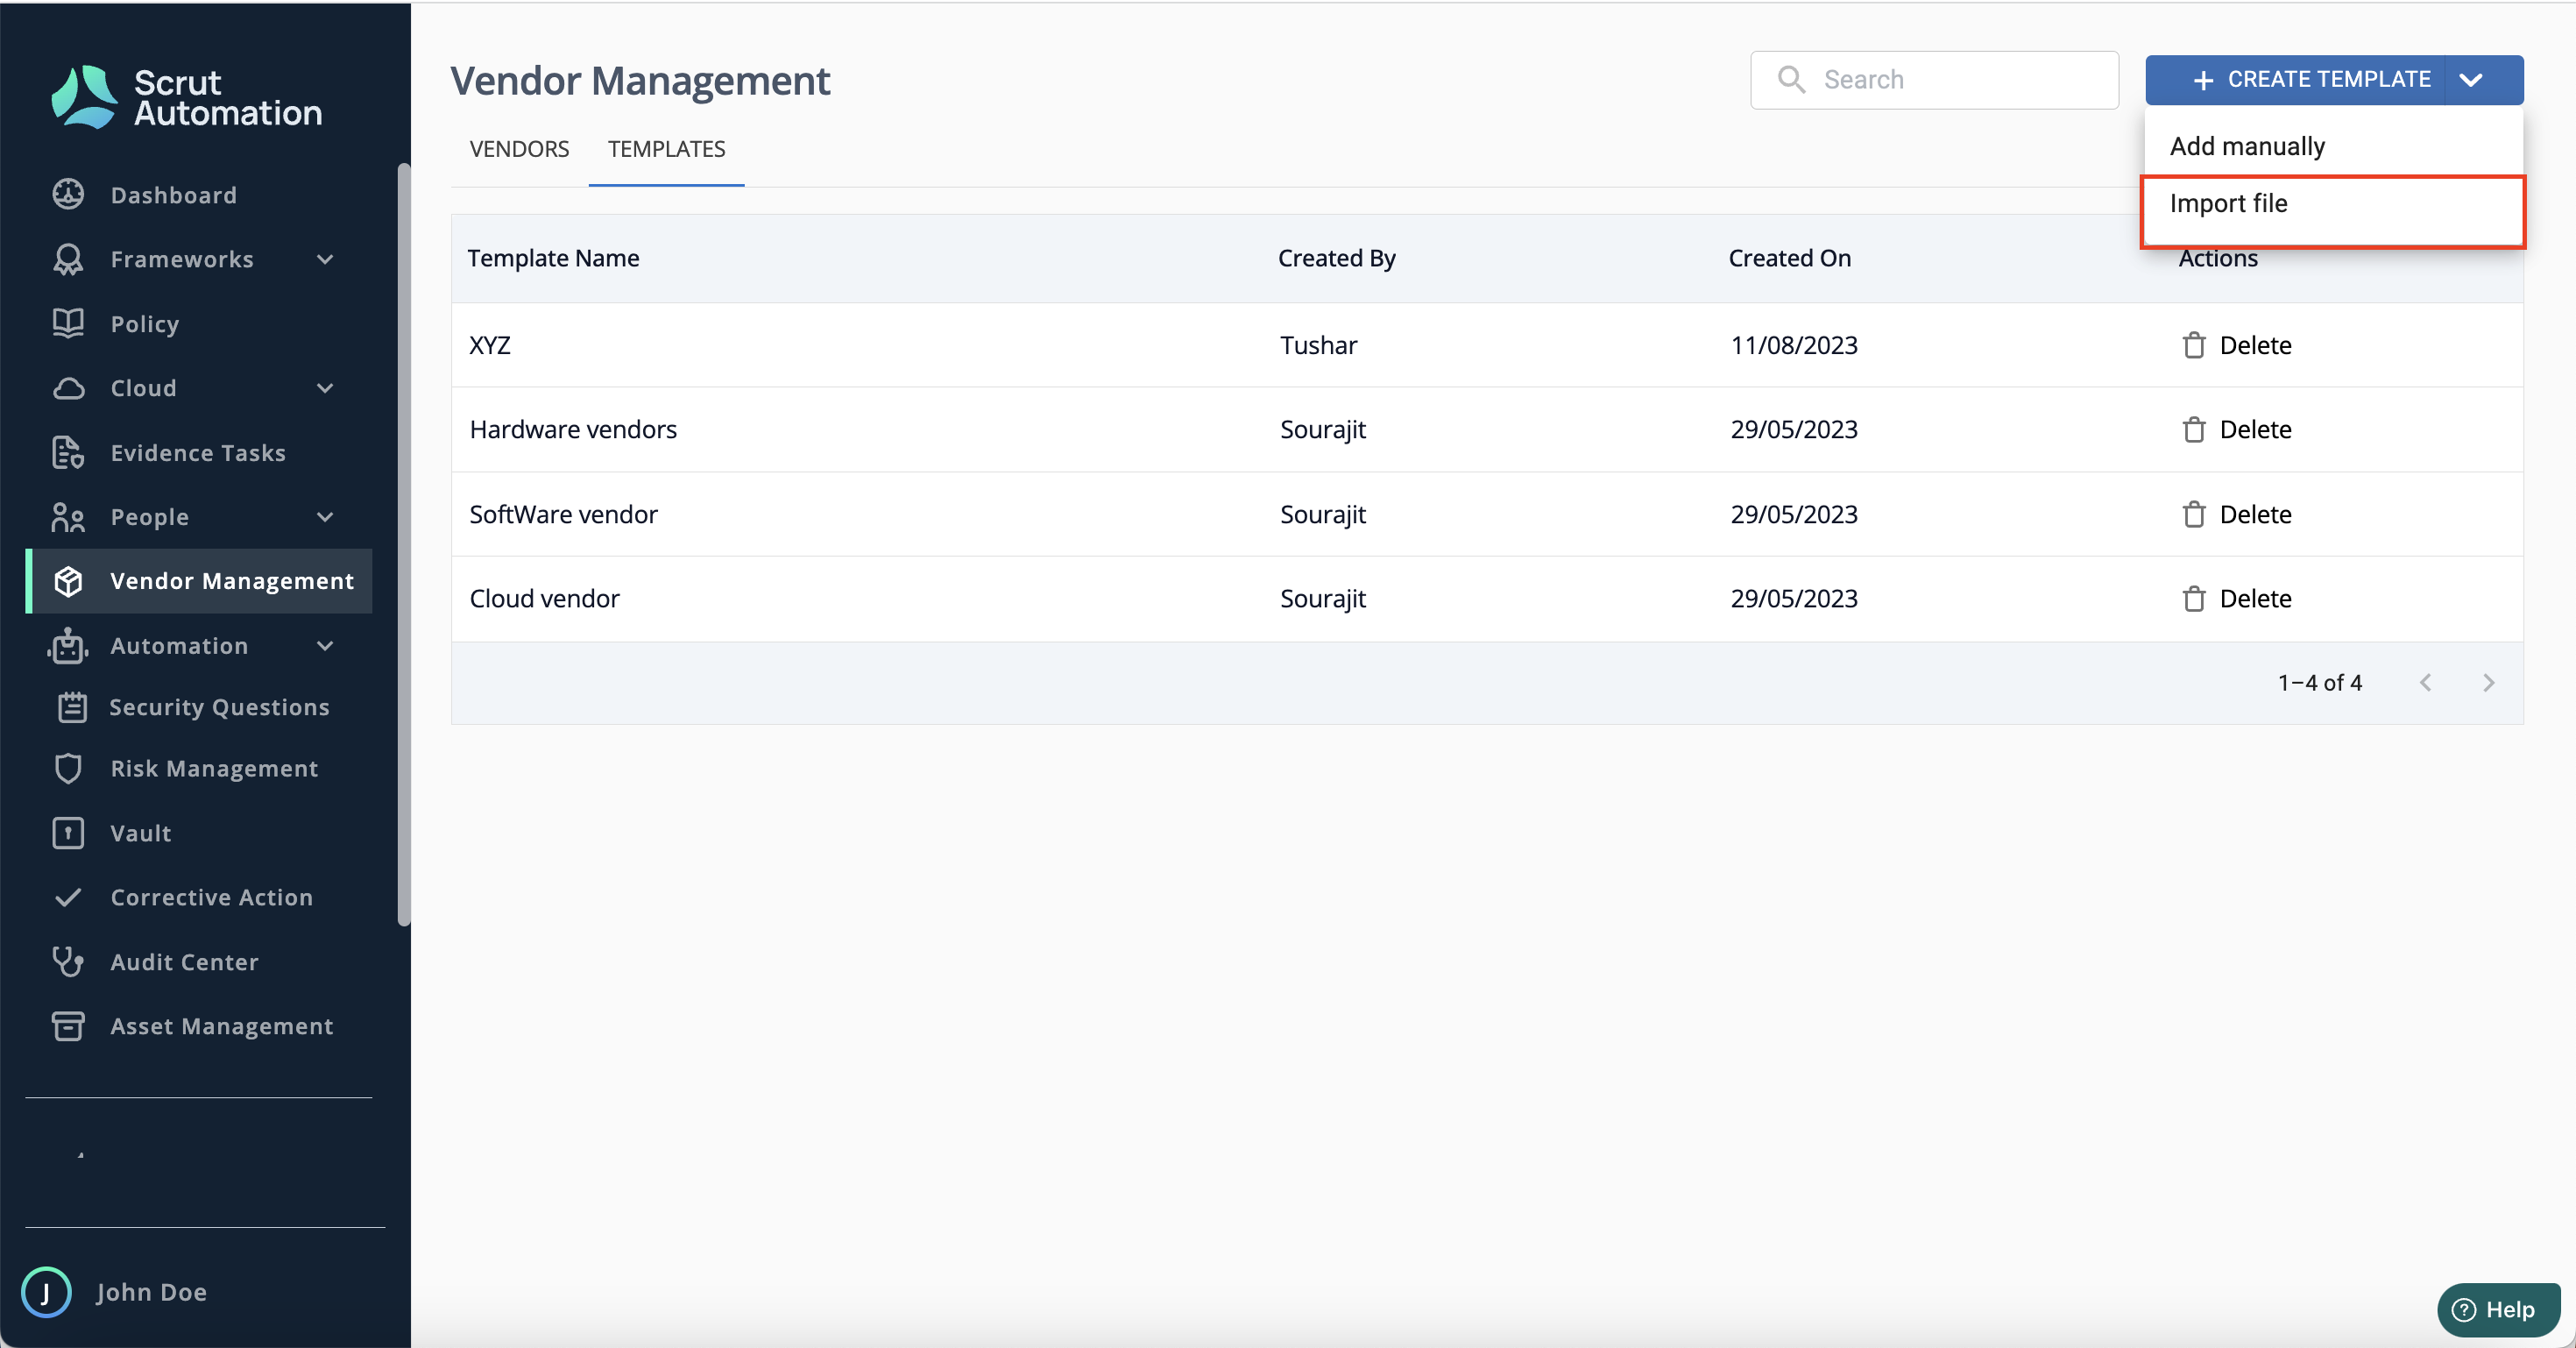Viewport: 2576px width, 1348px height.
Task: Click the John Doe user name
Action: [151, 1292]
